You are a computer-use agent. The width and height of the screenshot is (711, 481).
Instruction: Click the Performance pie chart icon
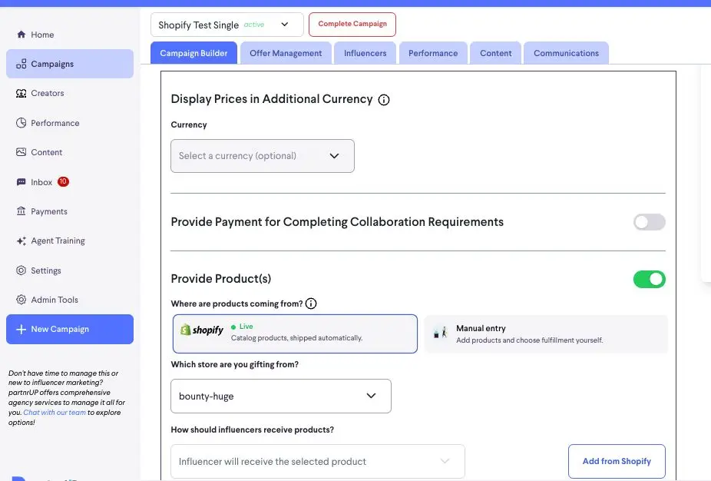point(21,123)
